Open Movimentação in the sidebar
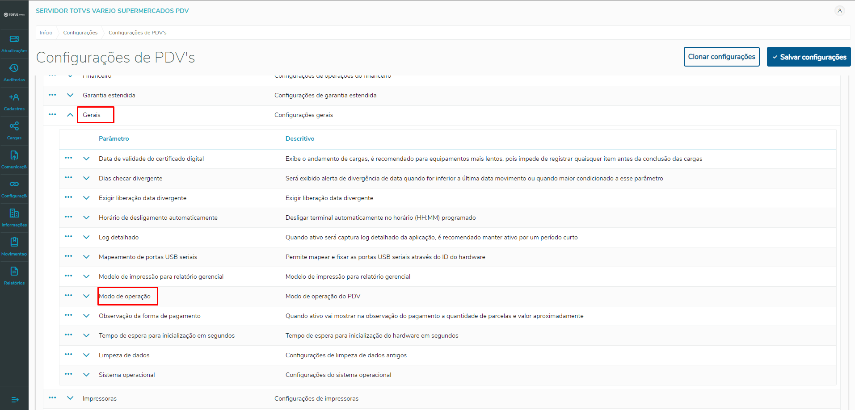 pyautogui.click(x=14, y=247)
